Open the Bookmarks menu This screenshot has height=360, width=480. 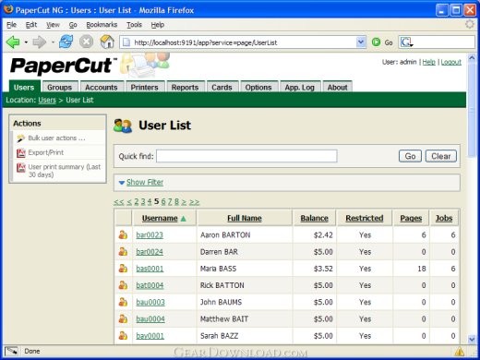pyautogui.click(x=102, y=25)
